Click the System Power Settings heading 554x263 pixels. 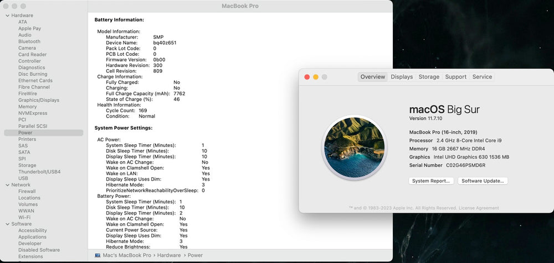click(x=124, y=128)
